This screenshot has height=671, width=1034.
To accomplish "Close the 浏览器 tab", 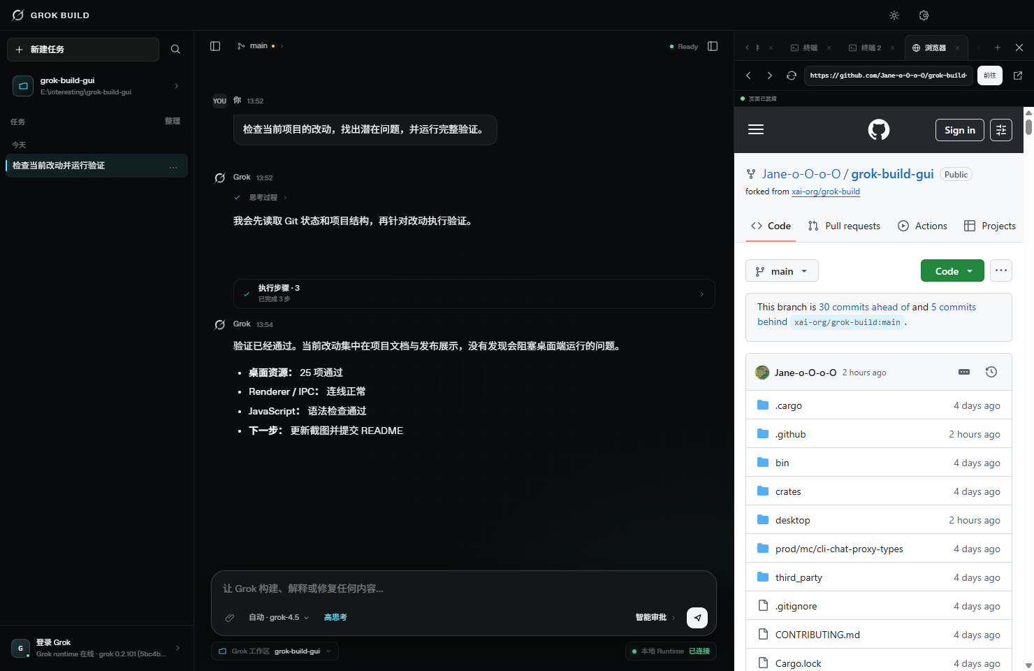I will pos(957,48).
